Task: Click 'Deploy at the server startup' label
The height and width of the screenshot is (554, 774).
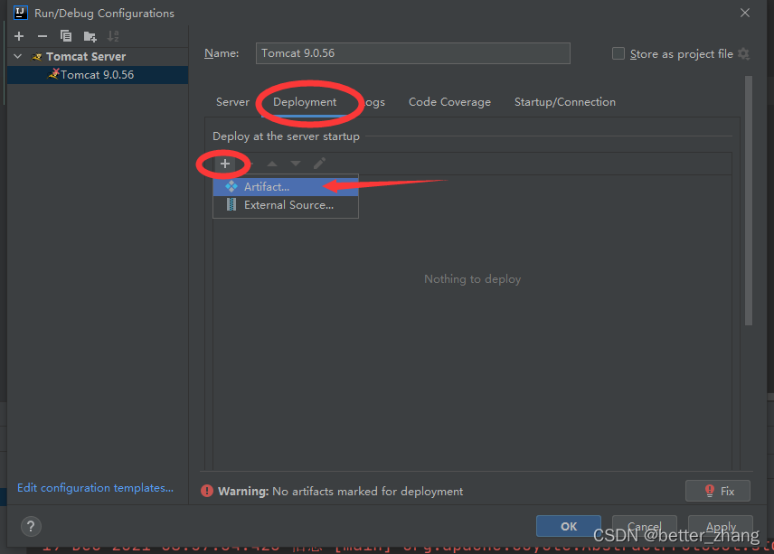Action: pyautogui.click(x=287, y=136)
